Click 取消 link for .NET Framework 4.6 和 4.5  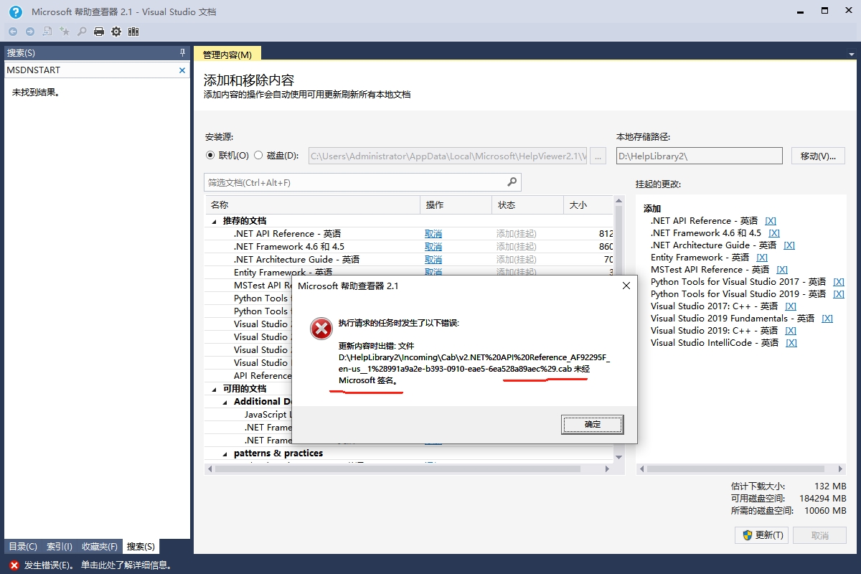433,247
